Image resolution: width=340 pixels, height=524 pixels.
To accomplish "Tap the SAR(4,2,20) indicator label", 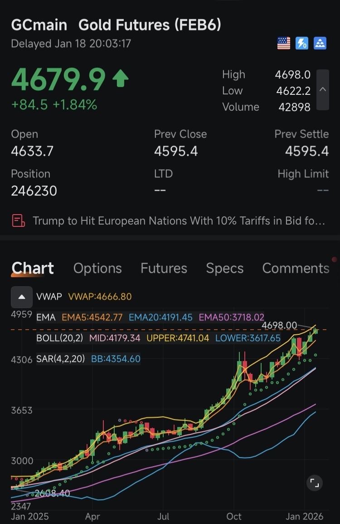I will pos(60,359).
